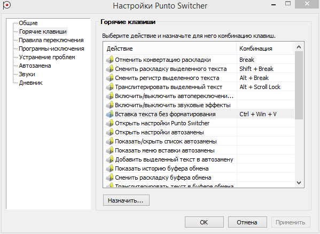Open the Общие settings section
The image size is (320, 234).
click(28, 23)
